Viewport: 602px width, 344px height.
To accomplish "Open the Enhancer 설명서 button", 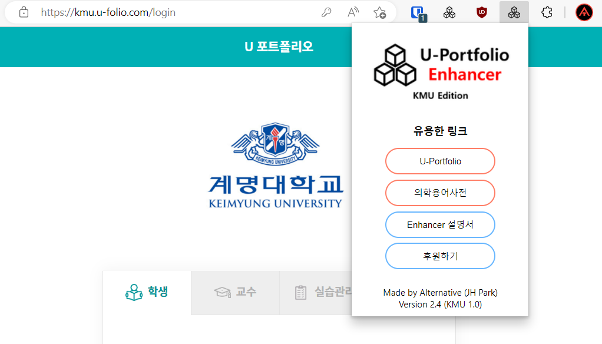I will point(440,224).
